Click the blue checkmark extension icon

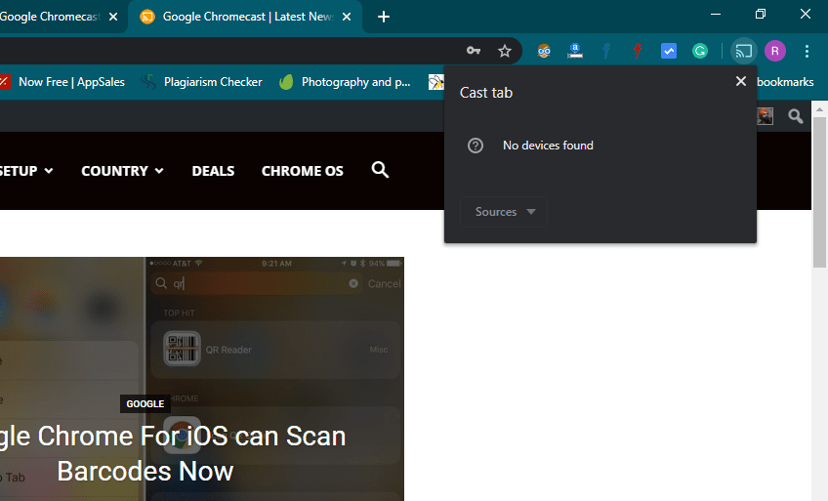coord(669,51)
